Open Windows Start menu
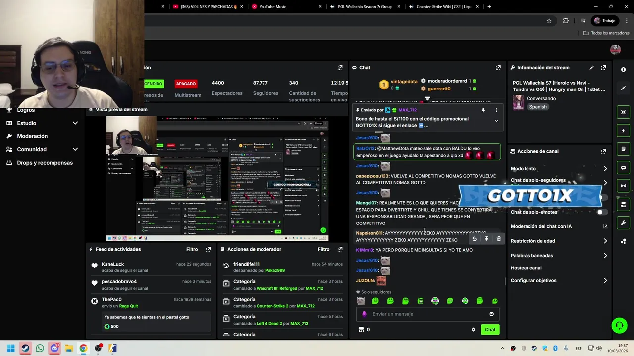Screen dimensions: 634x356 tap(11, 348)
